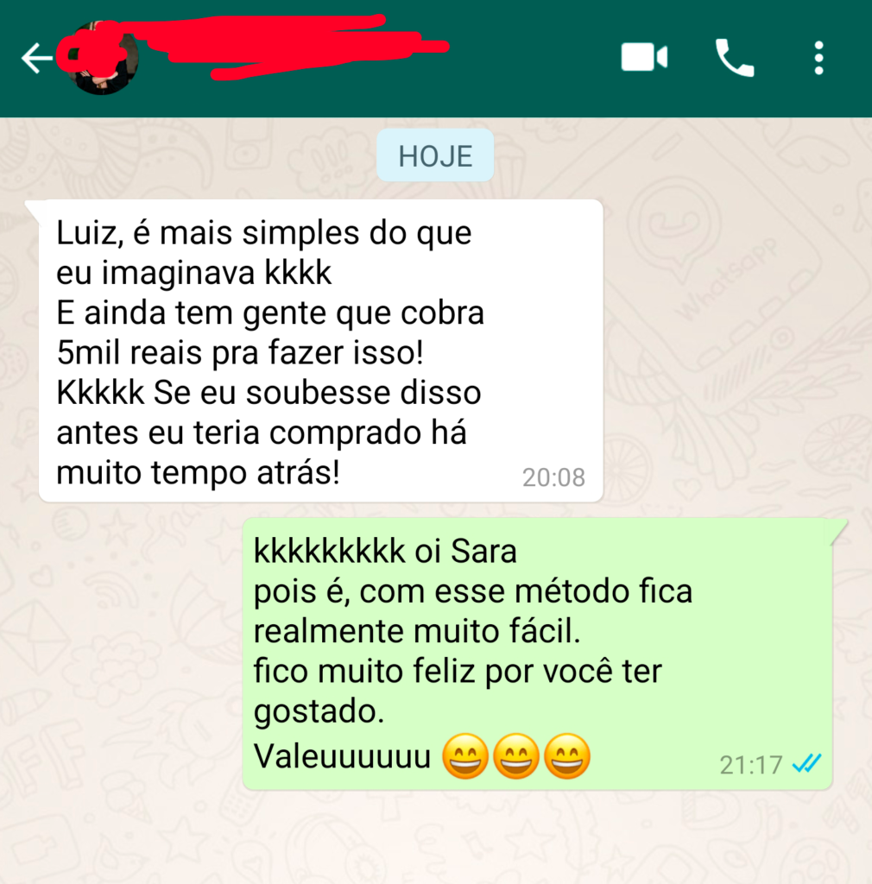Click the faint WhatsApp watermark in the background
Viewport: 872px width, 884px height.
click(727, 281)
